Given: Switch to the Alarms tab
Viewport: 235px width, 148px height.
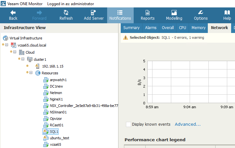Looking at the screenshot, I should coord(151,28).
